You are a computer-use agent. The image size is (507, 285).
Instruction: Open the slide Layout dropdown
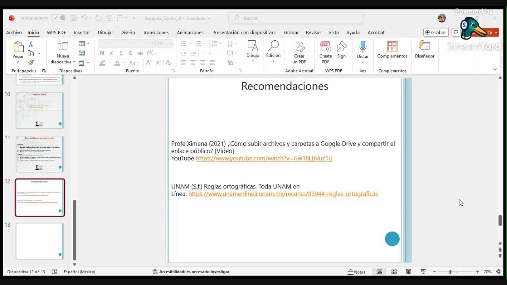point(84,44)
